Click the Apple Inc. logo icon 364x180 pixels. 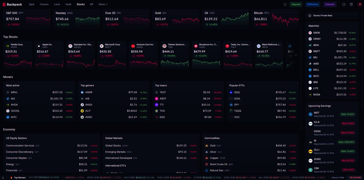tap(39, 46)
